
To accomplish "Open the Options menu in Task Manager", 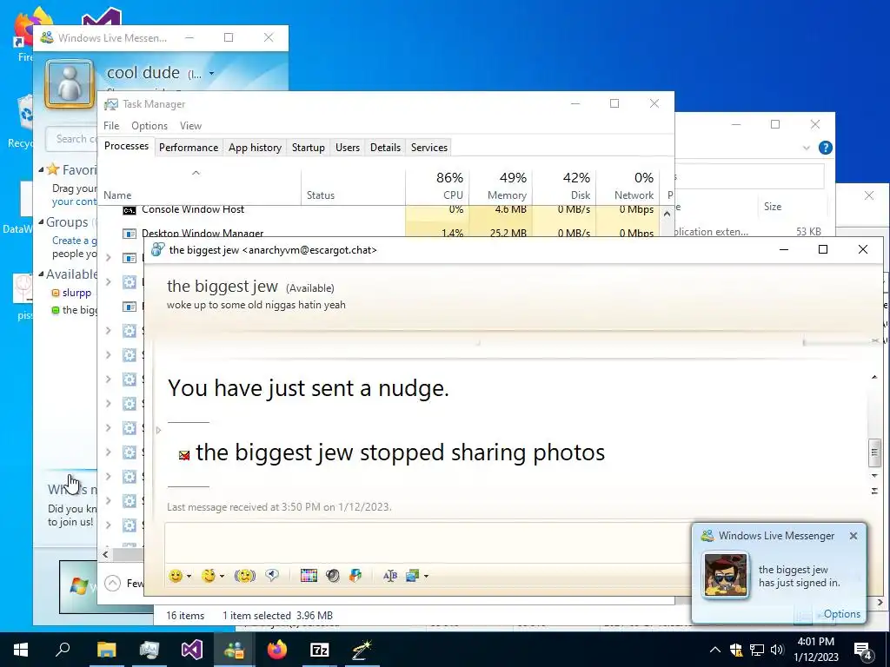I will [149, 126].
